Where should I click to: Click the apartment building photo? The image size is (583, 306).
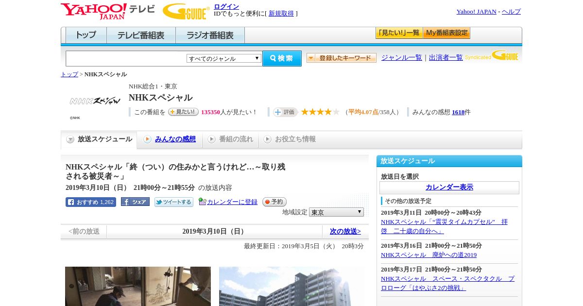pyautogui.click(x=291, y=286)
